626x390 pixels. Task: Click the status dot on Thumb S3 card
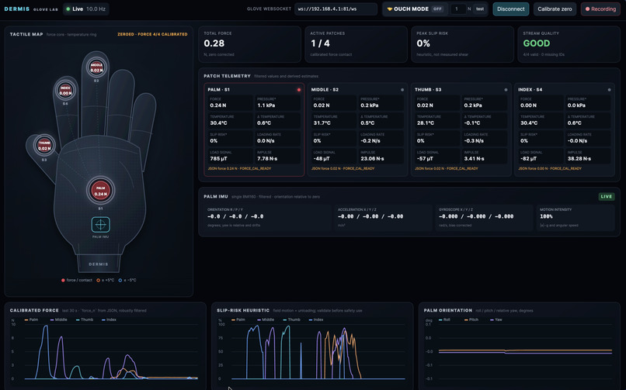[506, 90]
